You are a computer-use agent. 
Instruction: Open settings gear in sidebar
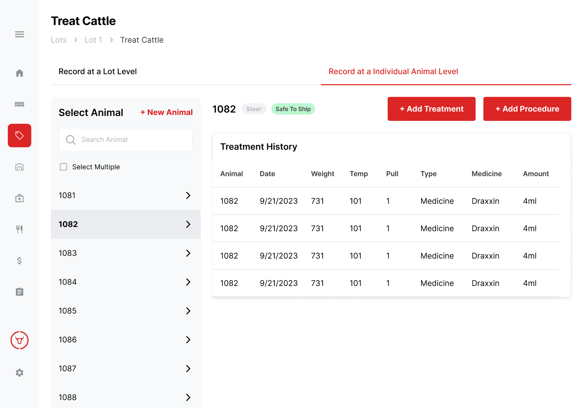19,373
